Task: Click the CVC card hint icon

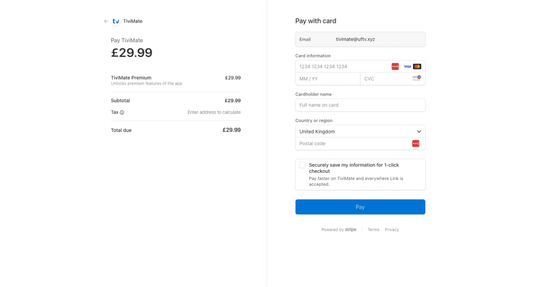Action: [x=417, y=78]
